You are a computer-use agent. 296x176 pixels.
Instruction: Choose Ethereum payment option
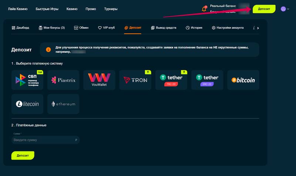pos(63,104)
